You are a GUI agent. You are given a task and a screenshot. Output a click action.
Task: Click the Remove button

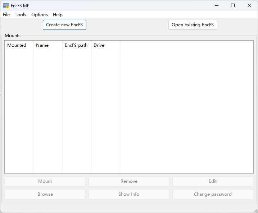point(129,181)
